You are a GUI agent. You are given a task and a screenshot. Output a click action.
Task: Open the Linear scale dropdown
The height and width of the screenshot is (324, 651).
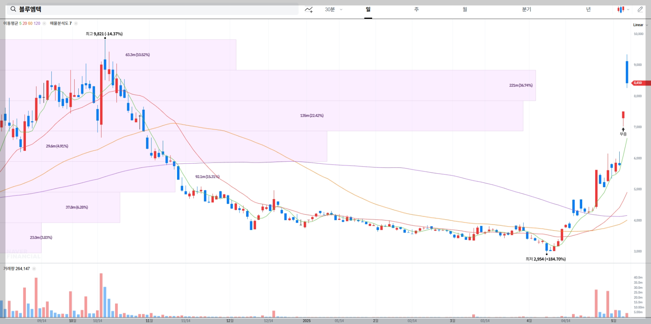640,25
